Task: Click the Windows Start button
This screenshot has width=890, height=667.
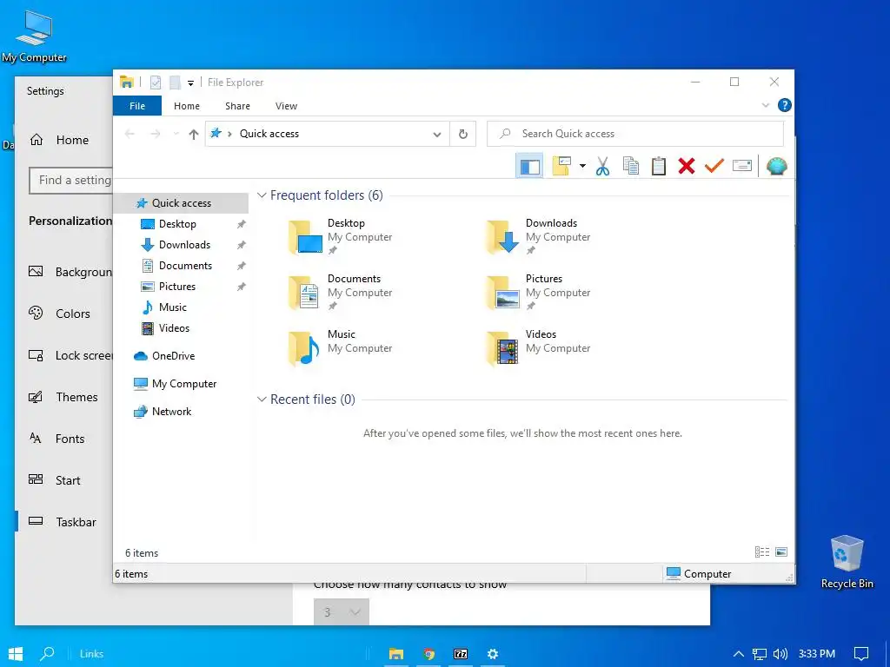Action: click(16, 654)
